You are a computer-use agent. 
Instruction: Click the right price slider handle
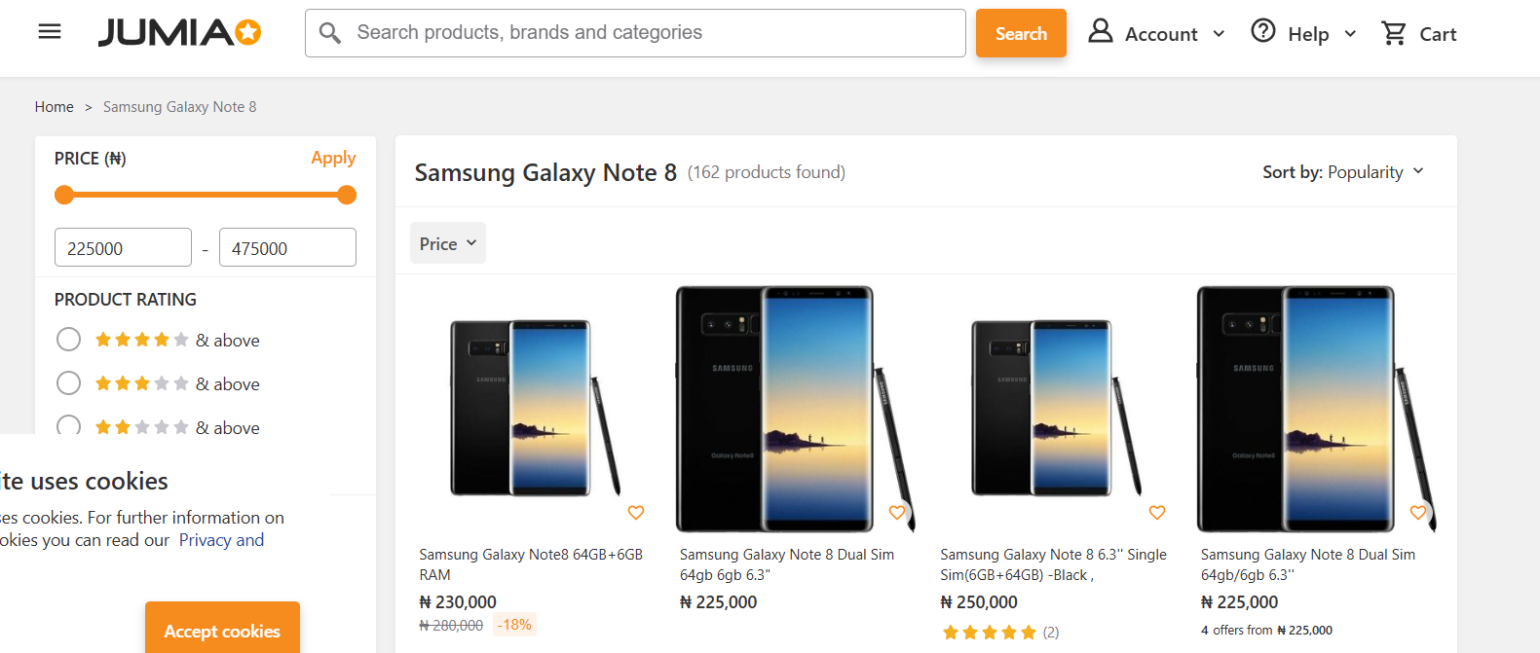[347, 195]
